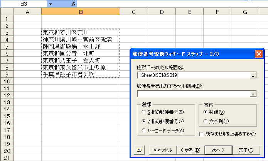Choose the barcode data radio option
The image size is (268, 161).
[x=144, y=130]
